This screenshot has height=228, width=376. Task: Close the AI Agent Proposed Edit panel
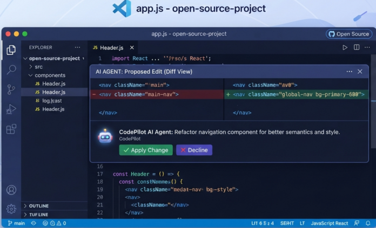[360, 72]
